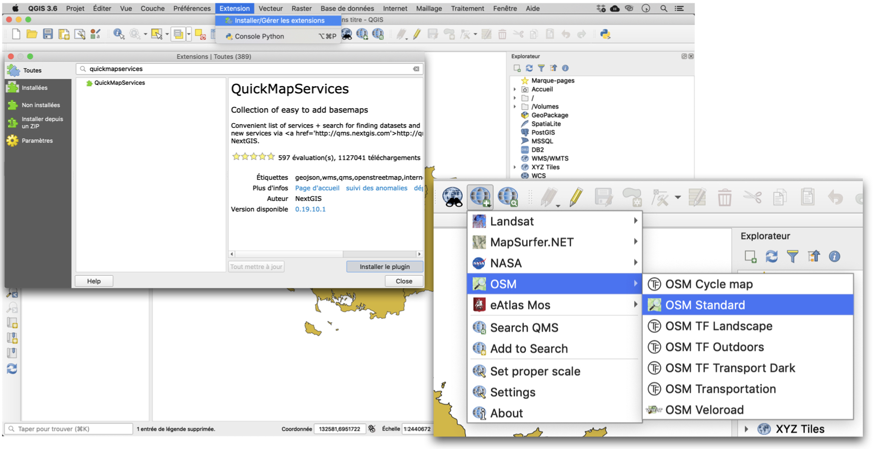Click the Search QMS globe toolbar icon
Viewport: 873px width, 449px height.
point(508,197)
